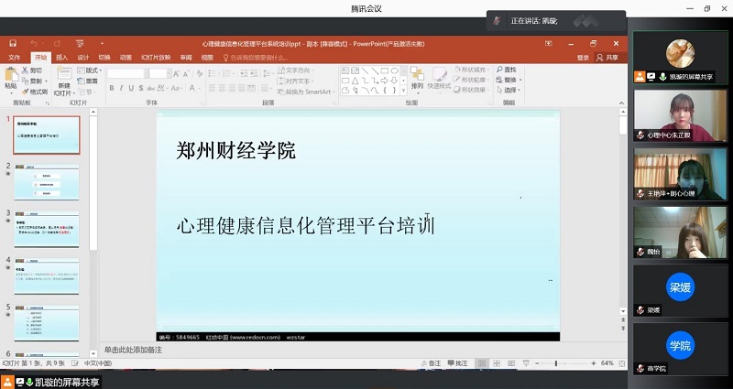Click 转换为 SmartArt button
This screenshot has height=389, width=733.
point(306,92)
